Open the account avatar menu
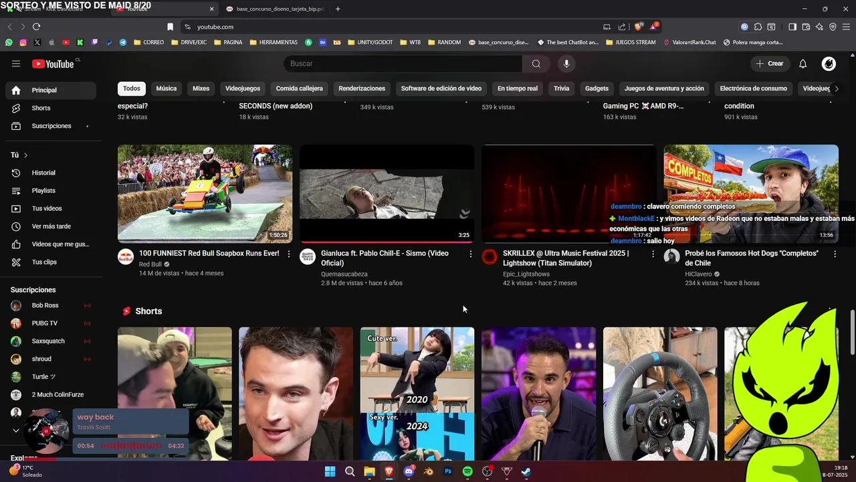 (x=829, y=64)
